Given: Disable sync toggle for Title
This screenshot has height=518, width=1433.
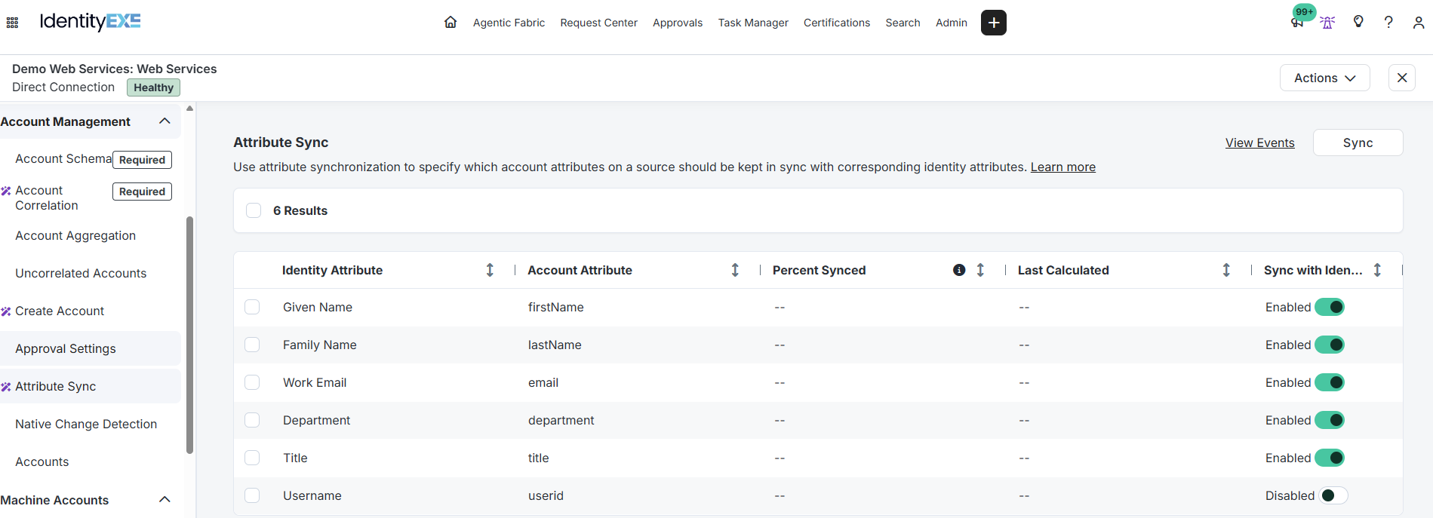Looking at the screenshot, I should (x=1330, y=458).
